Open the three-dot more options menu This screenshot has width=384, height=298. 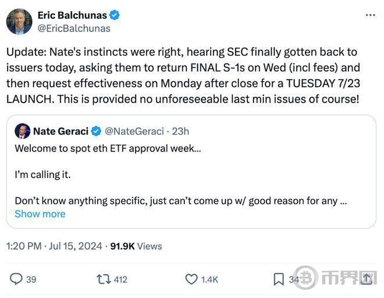click(x=370, y=15)
